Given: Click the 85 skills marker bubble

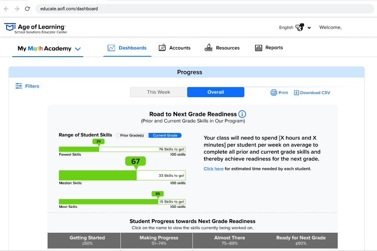Looking at the screenshot, I should tap(158, 194).
